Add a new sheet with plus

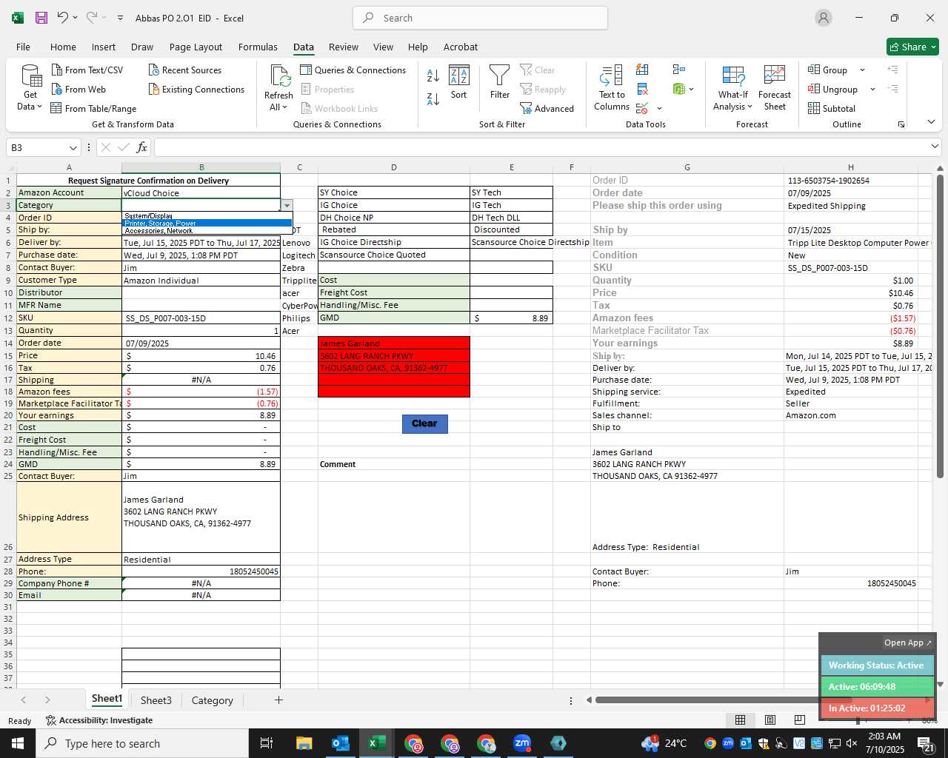[278, 700]
